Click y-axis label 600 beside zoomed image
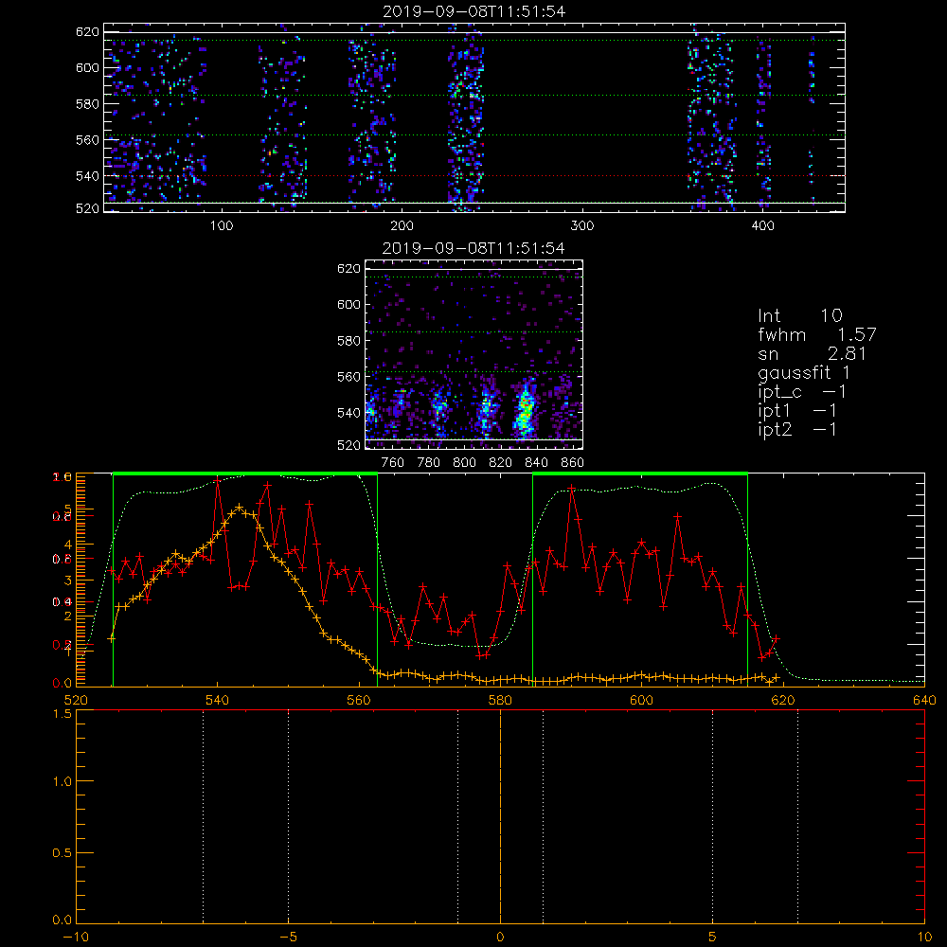The image size is (947, 947). 349,304
